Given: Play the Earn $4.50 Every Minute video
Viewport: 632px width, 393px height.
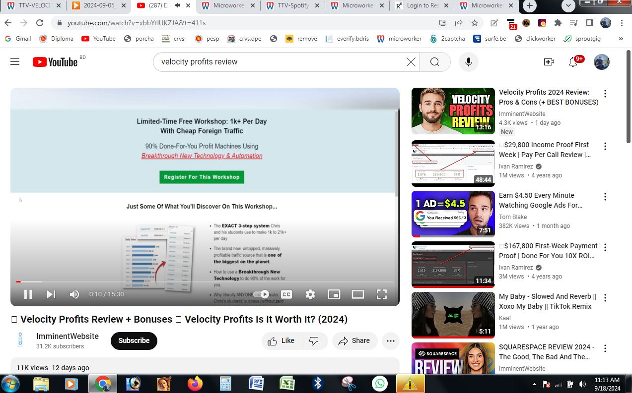Looking at the screenshot, I should tap(453, 214).
